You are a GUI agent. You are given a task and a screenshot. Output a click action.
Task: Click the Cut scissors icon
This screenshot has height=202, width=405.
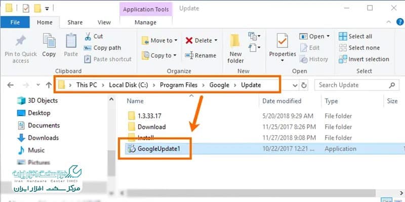(88, 36)
